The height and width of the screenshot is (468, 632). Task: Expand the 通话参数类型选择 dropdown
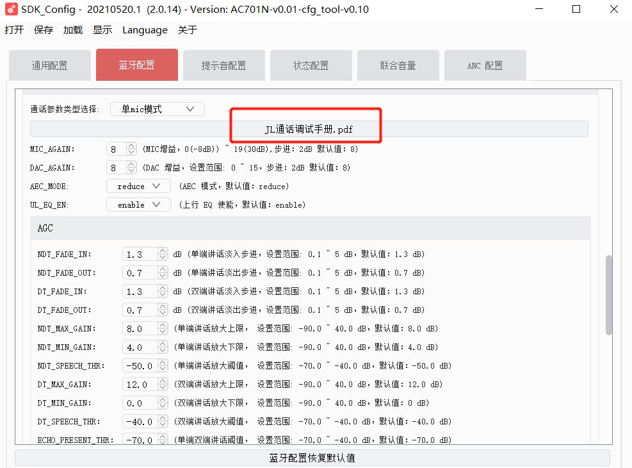158,109
